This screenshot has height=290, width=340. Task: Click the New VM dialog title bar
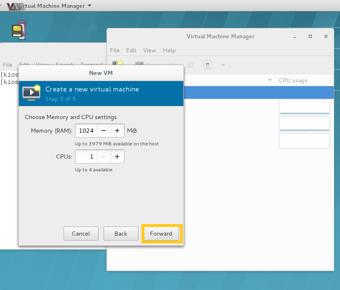click(x=101, y=73)
